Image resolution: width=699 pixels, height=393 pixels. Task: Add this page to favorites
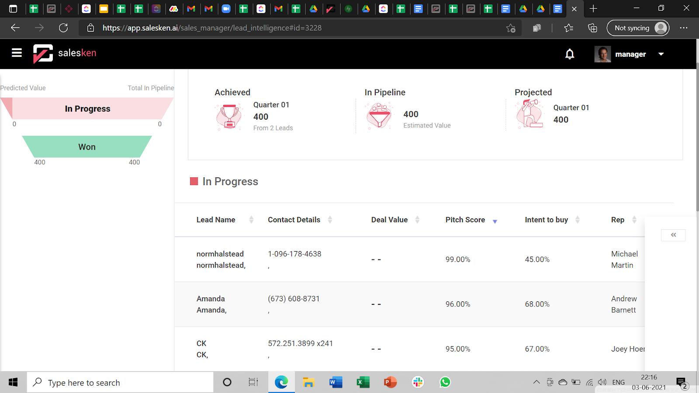(x=511, y=28)
